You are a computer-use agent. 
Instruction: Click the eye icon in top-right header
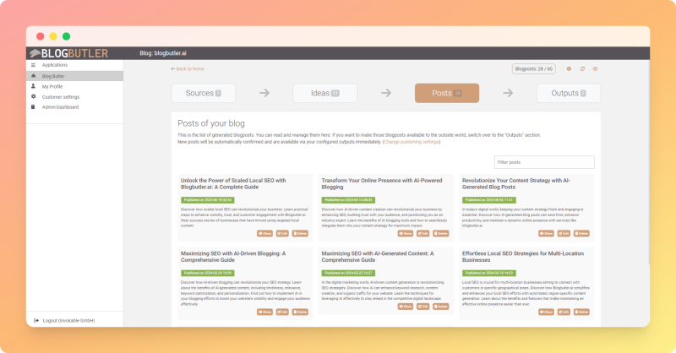tap(595, 68)
